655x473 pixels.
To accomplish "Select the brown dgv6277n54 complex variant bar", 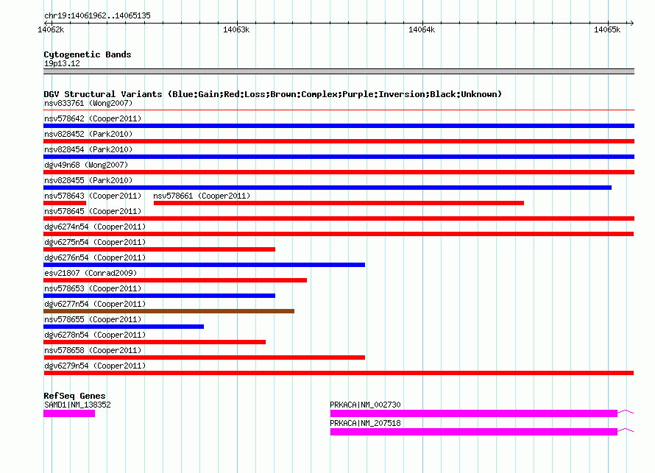I will pyautogui.click(x=169, y=311).
